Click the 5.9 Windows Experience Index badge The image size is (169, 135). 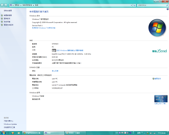(54, 50)
